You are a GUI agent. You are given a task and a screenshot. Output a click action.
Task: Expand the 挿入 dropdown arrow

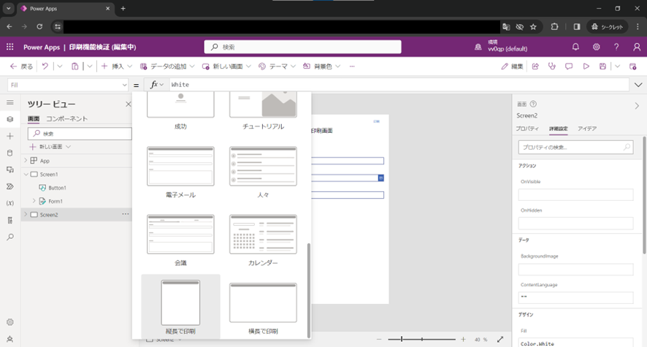(129, 66)
